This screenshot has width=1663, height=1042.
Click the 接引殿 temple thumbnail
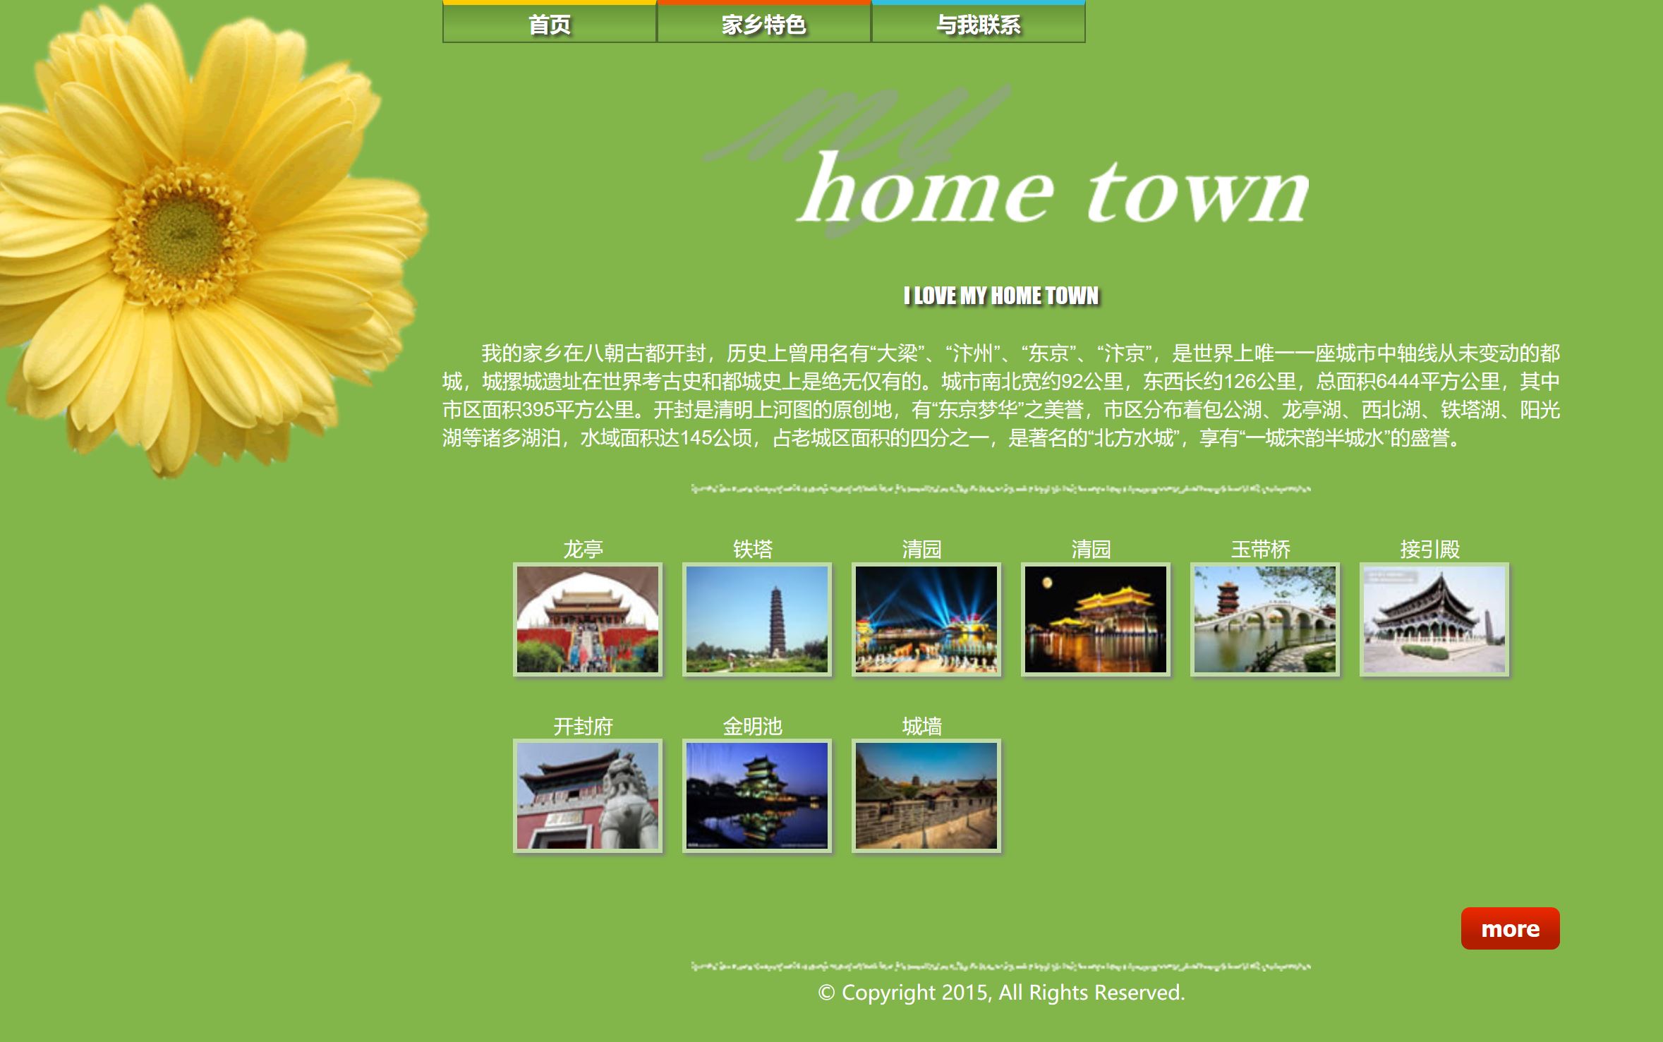tap(1434, 619)
